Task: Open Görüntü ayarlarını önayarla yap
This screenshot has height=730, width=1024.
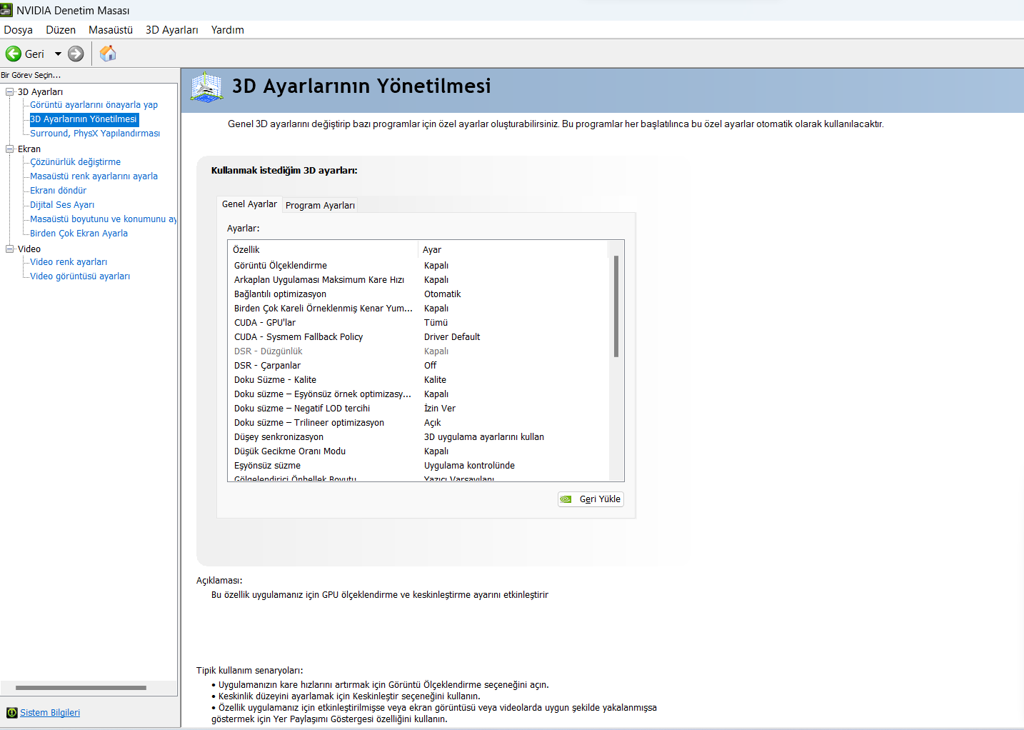Action: pyautogui.click(x=94, y=105)
